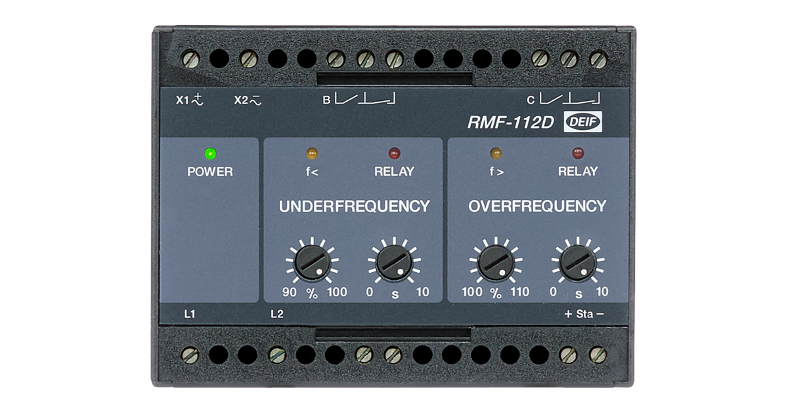Screen dimensions: 788x413
Task: Click the yellow f< underfrequency LED
Action: [312, 154]
